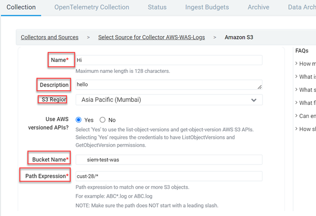Go to the Status tab

(x=157, y=7)
